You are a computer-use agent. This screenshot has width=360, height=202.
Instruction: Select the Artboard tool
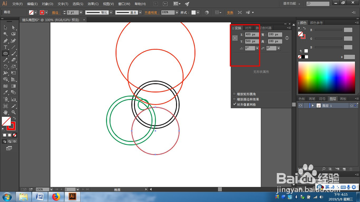pos(5,106)
